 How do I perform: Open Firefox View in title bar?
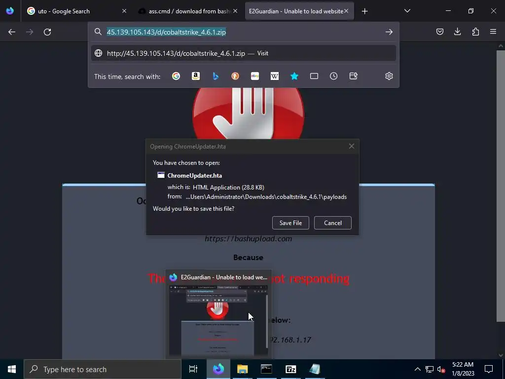tap(10, 11)
